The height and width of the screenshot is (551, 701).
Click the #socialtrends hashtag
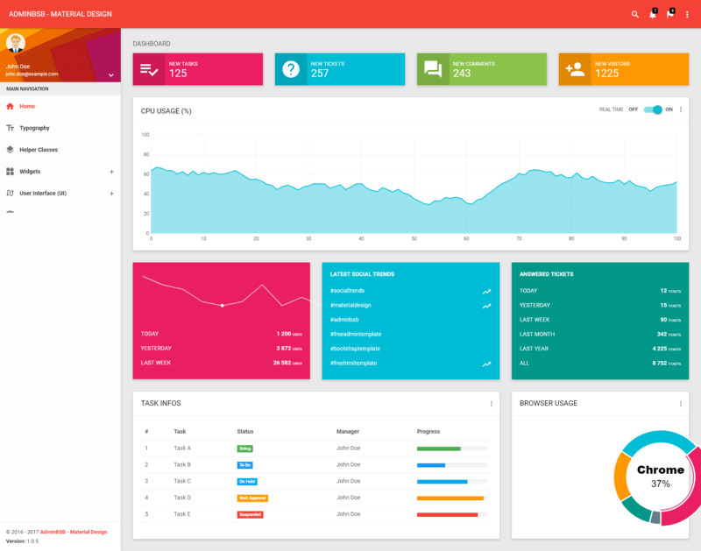(347, 291)
